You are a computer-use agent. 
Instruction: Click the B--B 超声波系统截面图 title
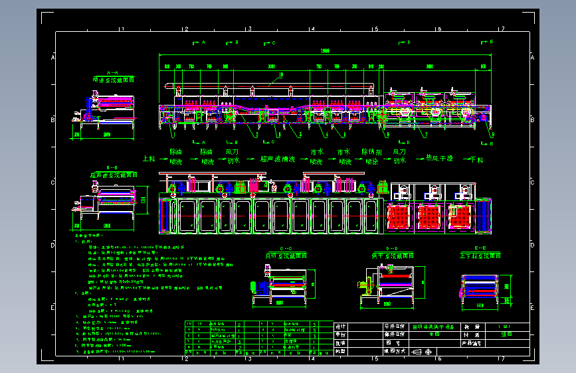114,172
